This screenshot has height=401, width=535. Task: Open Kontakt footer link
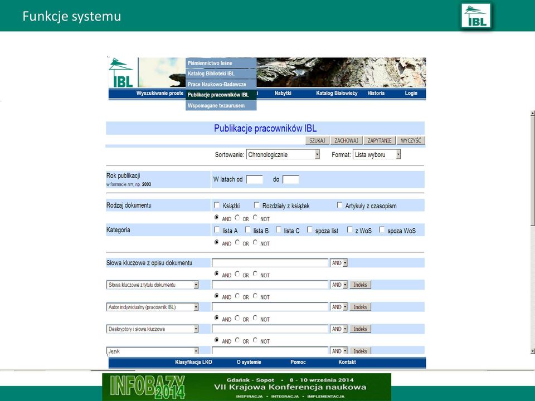click(x=347, y=362)
